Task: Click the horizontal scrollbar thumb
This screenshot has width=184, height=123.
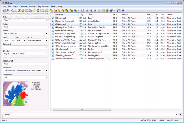Action: [82, 110]
